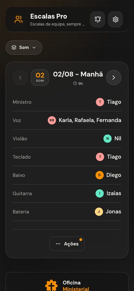
Task: Open the Ações menu button
Action: click(67, 244)
